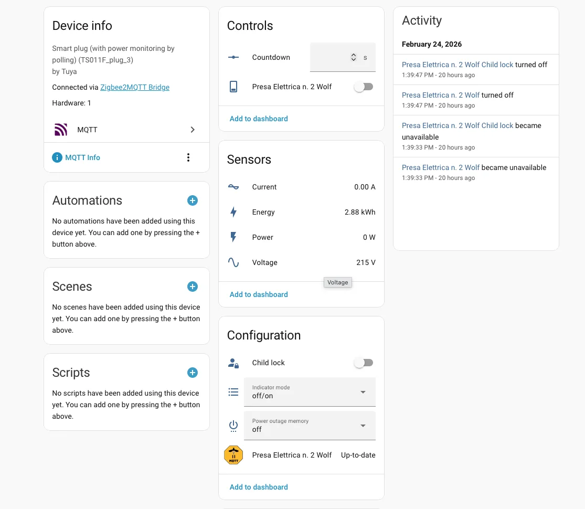Screen dimensions: 585x509
Task: Click the Zigbee2MQTT firmware update icon
Action: tap(233, 454)
